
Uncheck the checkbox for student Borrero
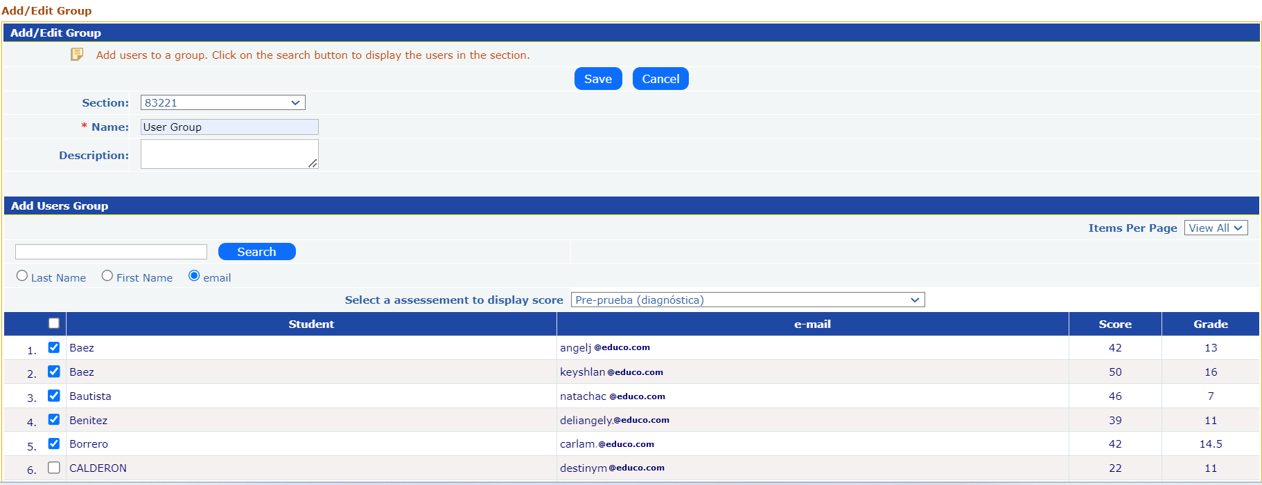[x=54, y=443]
